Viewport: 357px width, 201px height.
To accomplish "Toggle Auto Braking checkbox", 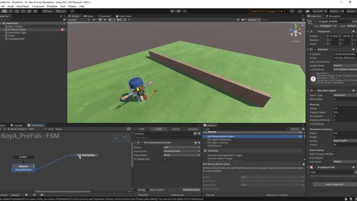I will coord(335,124).
